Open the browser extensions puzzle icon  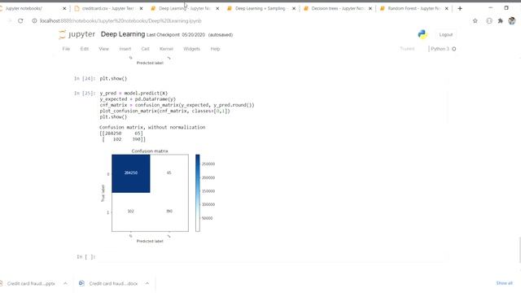coord(501,21)
